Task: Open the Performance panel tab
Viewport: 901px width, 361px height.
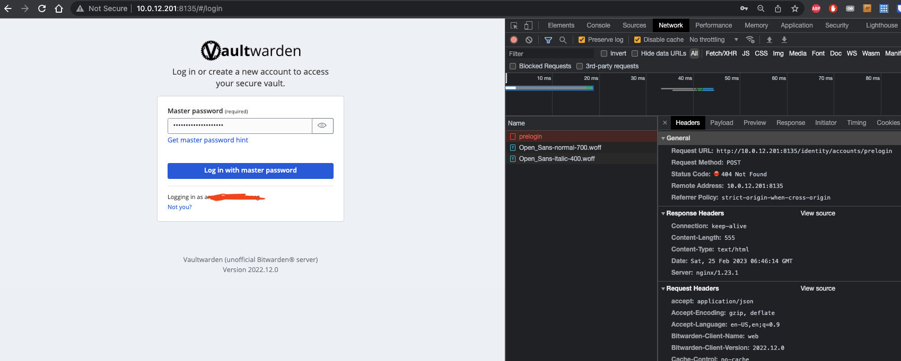Action: click(x=714, y=25)
